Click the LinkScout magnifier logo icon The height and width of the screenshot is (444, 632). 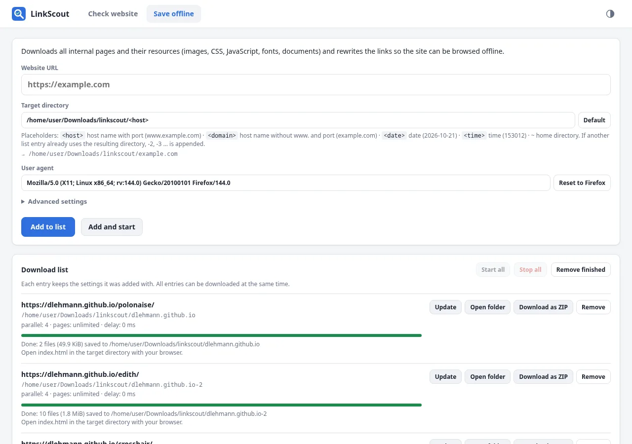pos(19,14)
